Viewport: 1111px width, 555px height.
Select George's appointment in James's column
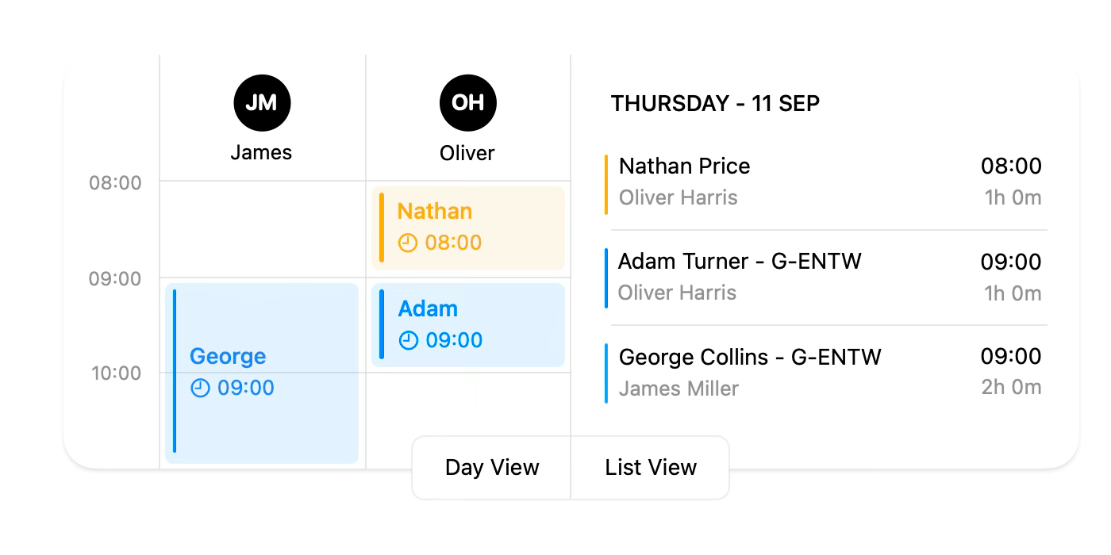262,372
